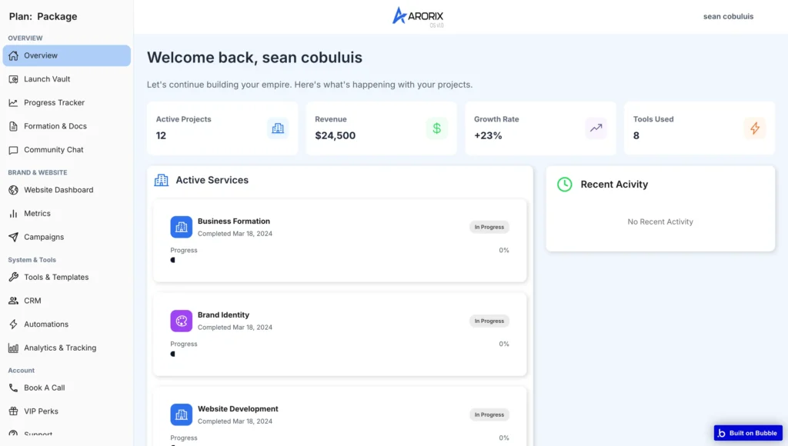Click the Campaigns paper plane icon

(x=14, y=237)
